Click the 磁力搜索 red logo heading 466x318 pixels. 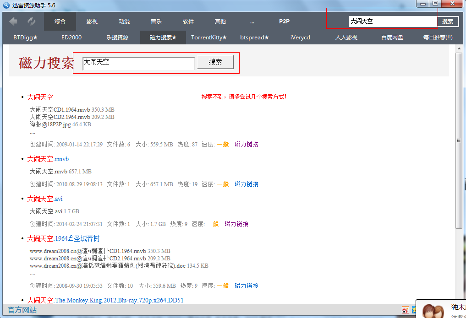[x=46, y=63]
